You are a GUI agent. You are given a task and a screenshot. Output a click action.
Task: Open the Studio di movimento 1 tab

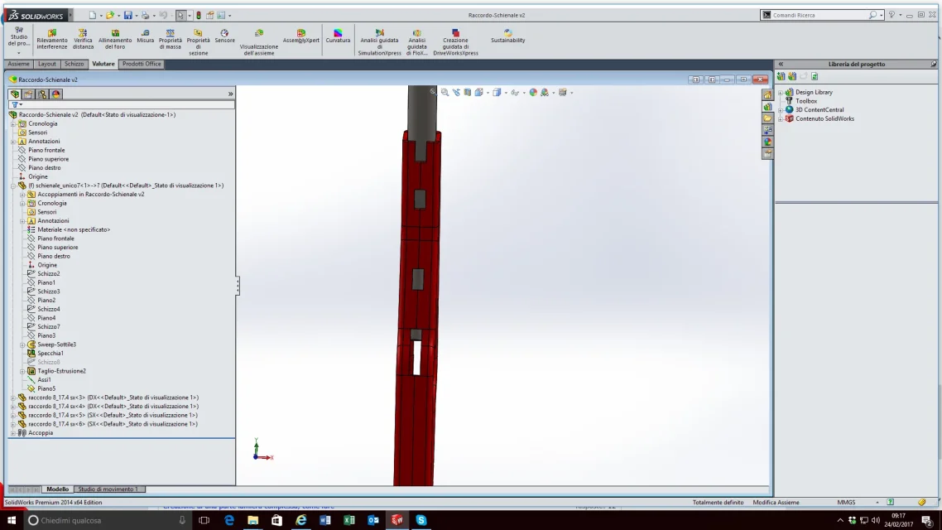[108, 489]
